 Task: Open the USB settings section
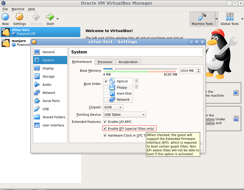pos(45,109)
